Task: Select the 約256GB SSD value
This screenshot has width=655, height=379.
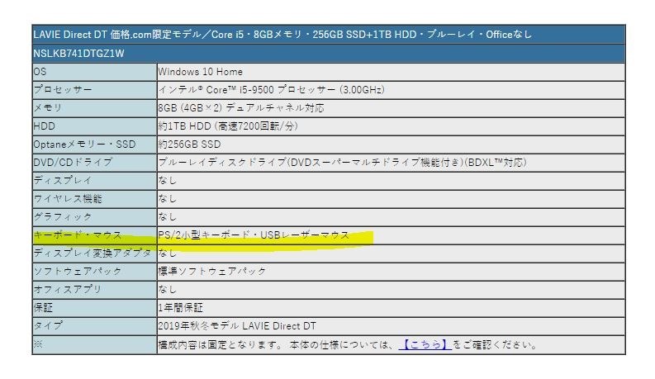Action: click(x=189, y=144)
